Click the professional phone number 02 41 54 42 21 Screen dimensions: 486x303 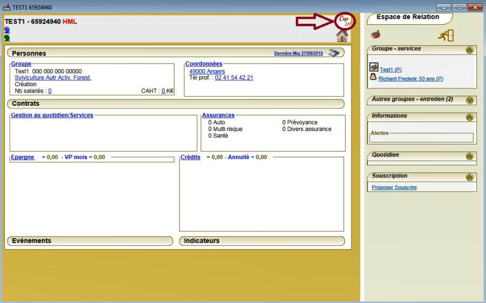coord(234,78)
